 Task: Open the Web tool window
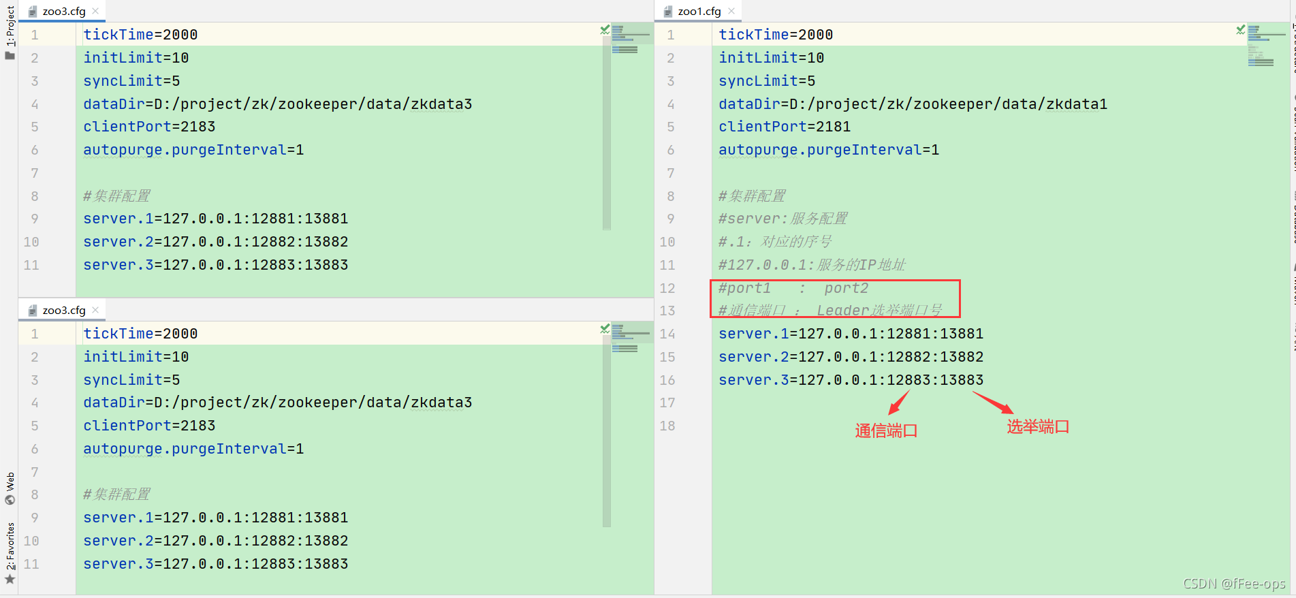(x=10, y=488)
